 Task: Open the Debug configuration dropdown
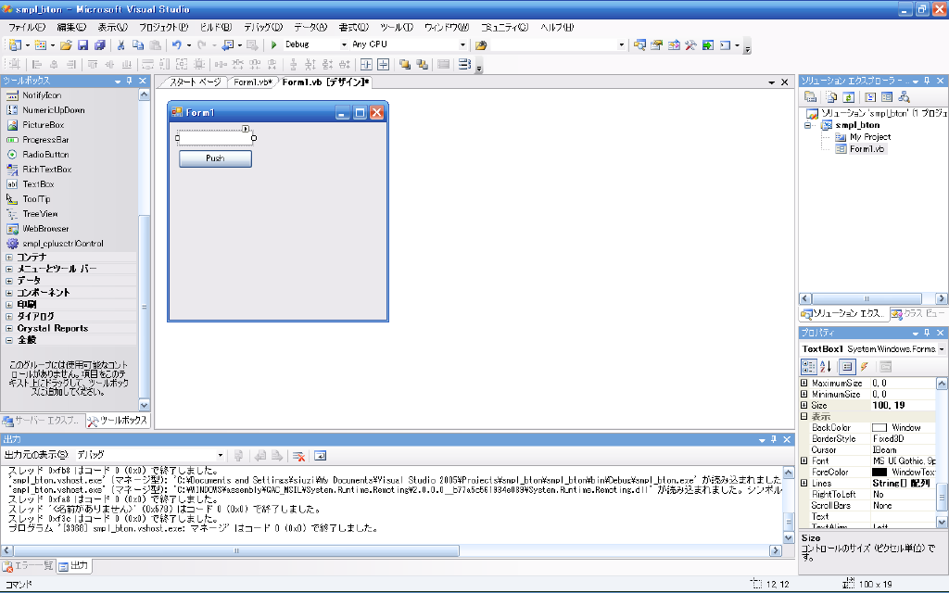[x=344, y=44]
